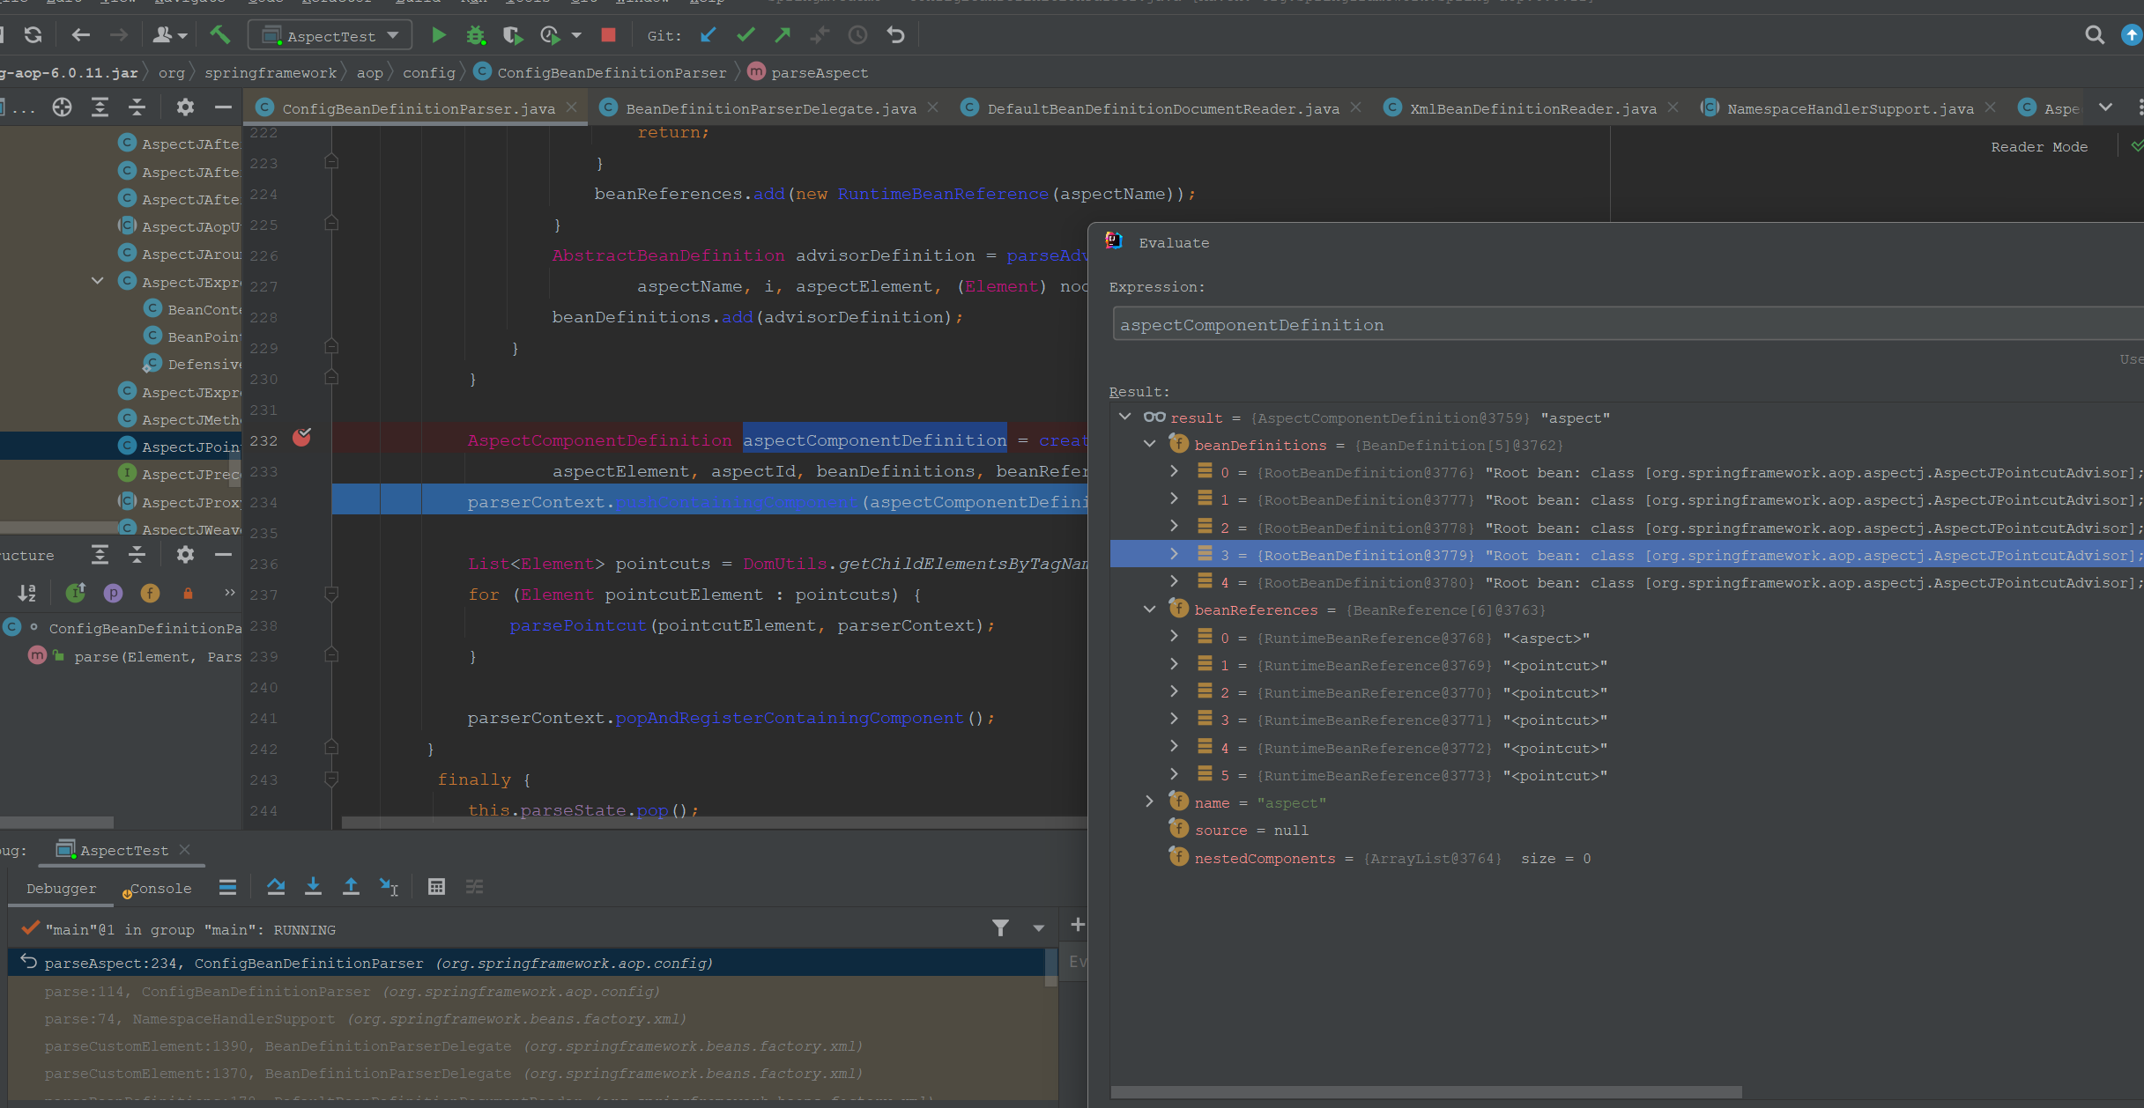This screenshot has height=1108, width=2144.
Task: Click the Build project hammer icon
Action: point(219,35)
